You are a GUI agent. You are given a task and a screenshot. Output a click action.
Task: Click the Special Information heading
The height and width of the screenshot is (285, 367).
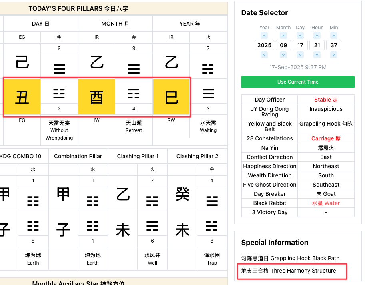pos(275,242)
